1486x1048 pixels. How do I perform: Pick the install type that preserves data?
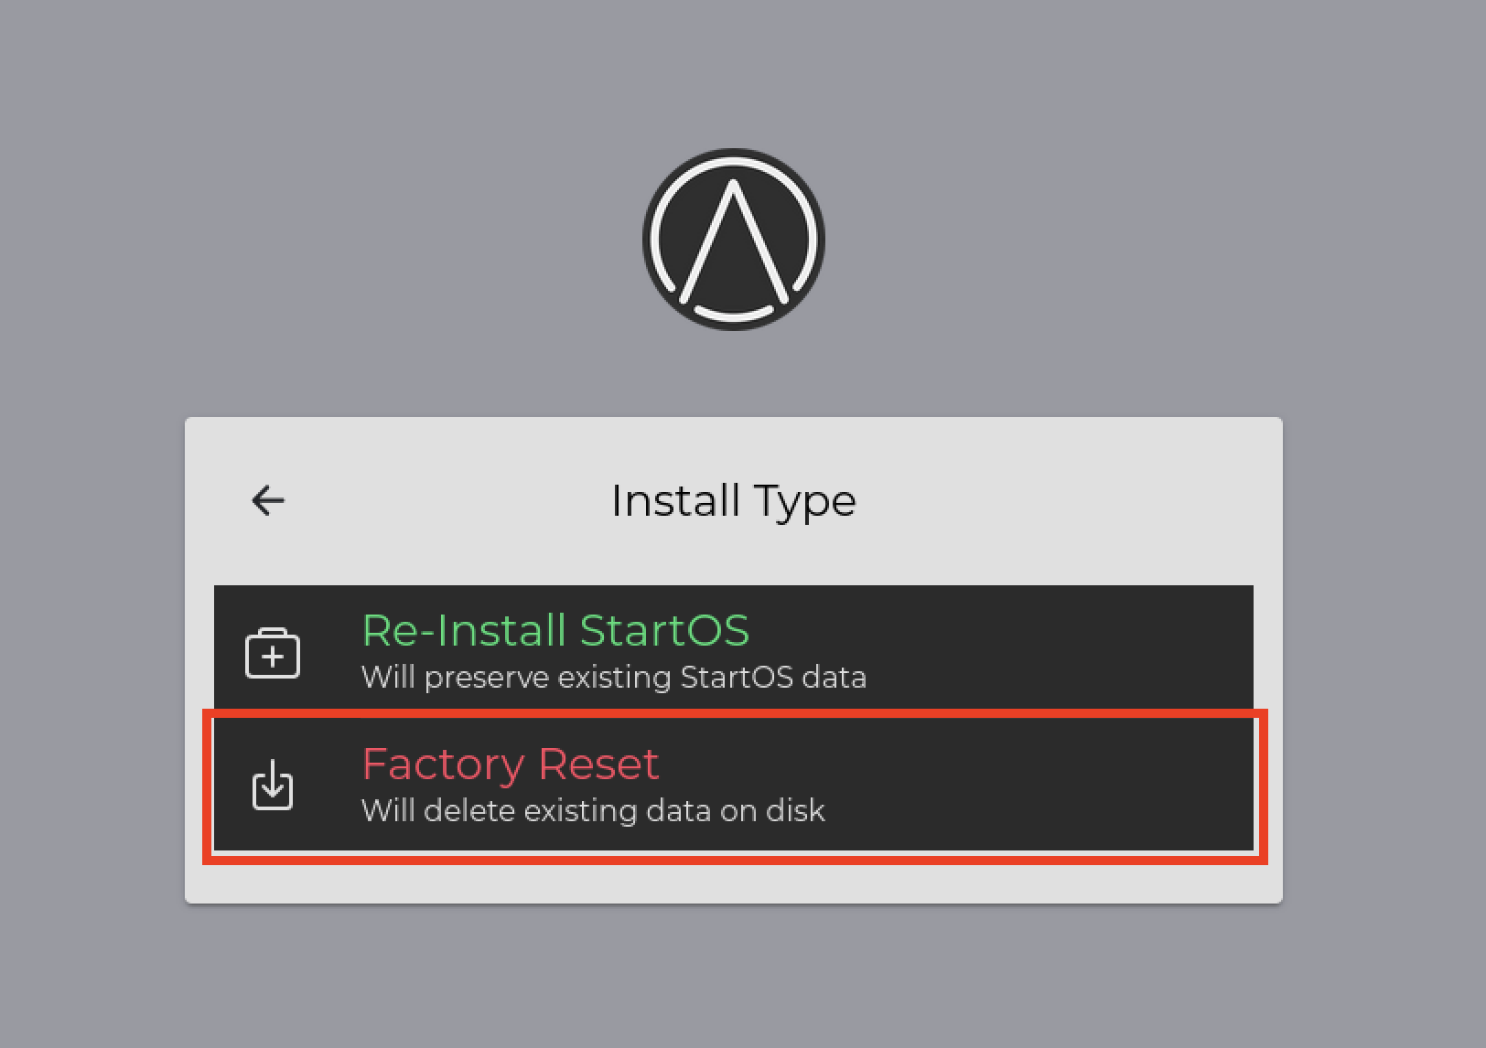[733, 651]
